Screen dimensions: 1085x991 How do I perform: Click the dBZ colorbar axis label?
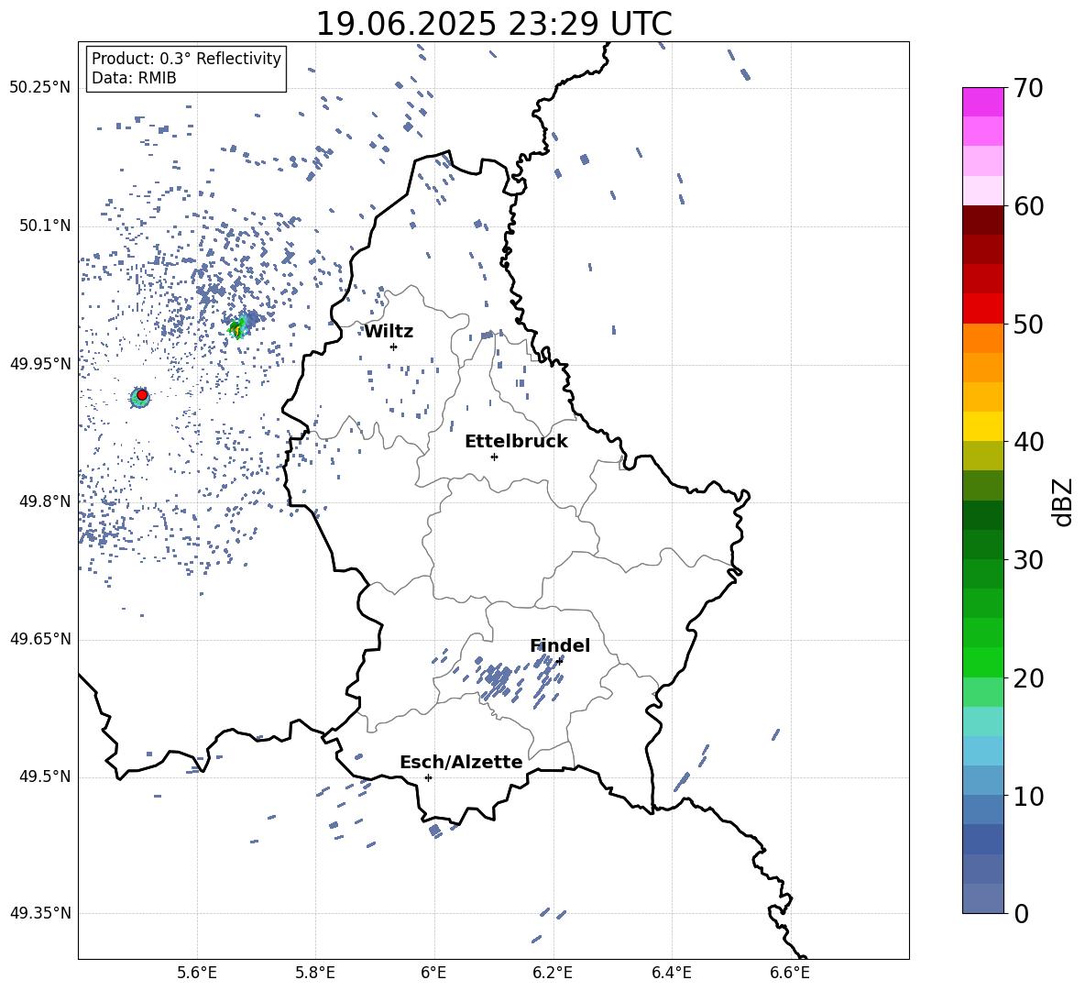tap(1062, 501)
